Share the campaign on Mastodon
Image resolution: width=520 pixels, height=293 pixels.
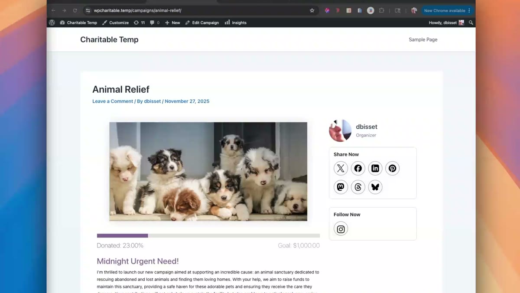coord(341,187)
